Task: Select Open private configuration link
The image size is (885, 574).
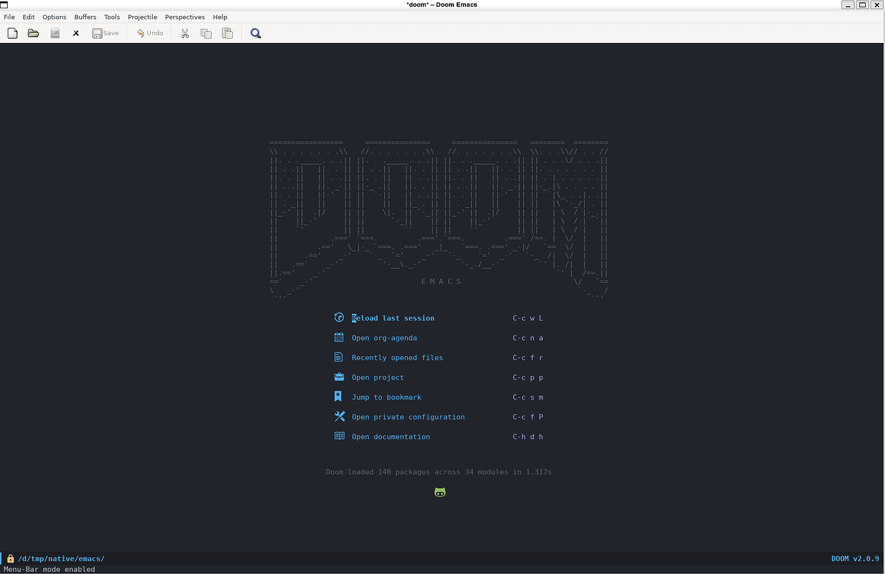Action: click(x=408, y=417)
